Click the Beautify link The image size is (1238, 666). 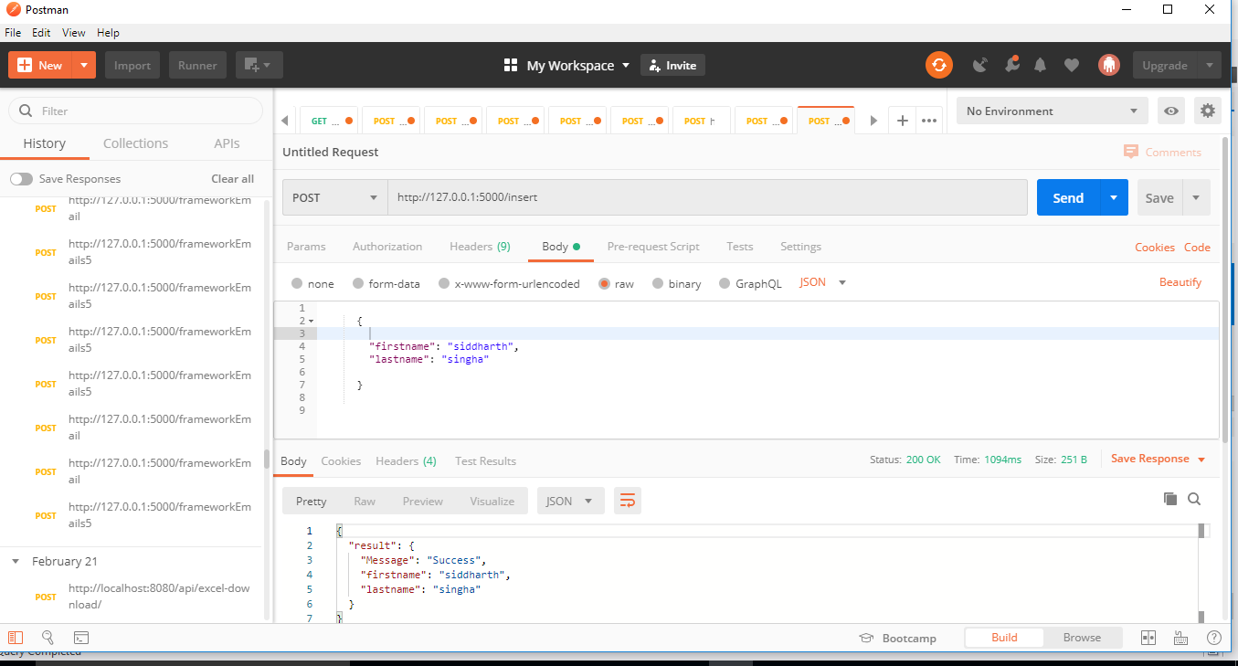click(1180, 282)
